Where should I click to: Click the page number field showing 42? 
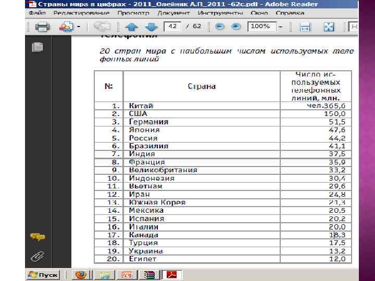coord(172,27)
